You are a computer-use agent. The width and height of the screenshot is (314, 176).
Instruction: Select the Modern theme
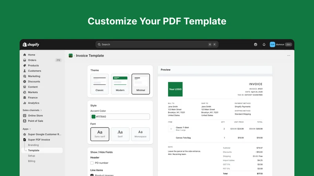(120, 84)
